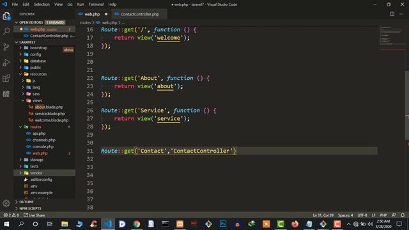Open the editor More Actions ellipsis
This screenshot has height=230, width=409.
tap(401, 14)
